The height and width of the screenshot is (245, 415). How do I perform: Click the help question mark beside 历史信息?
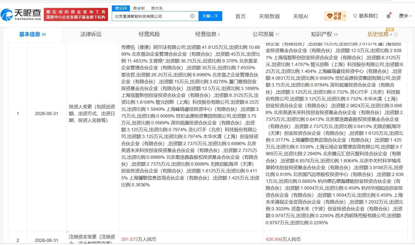coord(396,34)
